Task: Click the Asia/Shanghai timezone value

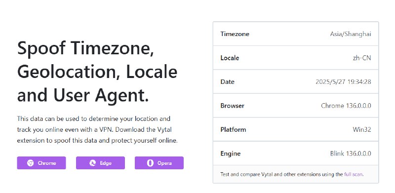Action: (351, 34)
